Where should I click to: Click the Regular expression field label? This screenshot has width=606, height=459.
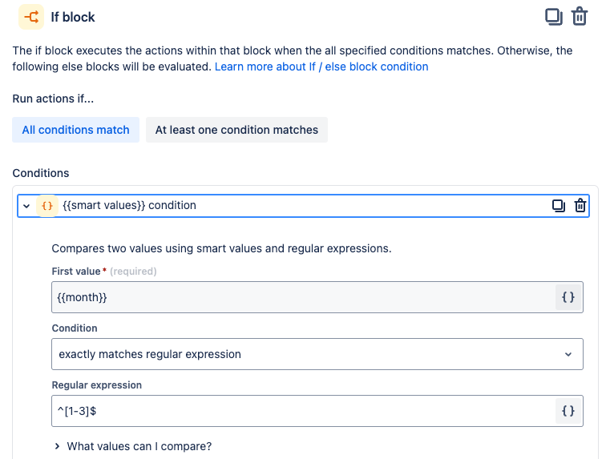pos(96,385)
